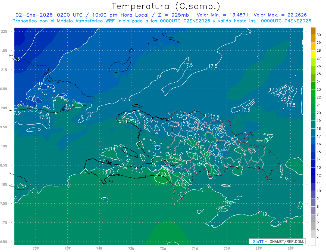Image resolution: width=326 pixels, height=252 pixels.
Task: Click the '71W' longitude axis label
Action: click(x=195, y=248)
